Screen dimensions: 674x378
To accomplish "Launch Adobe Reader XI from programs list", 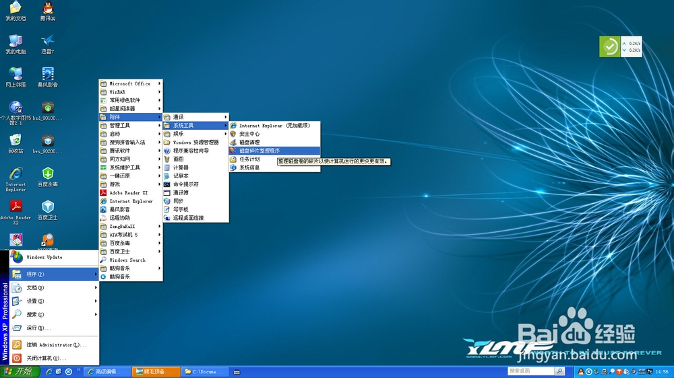I will click(x=131, y=192).
